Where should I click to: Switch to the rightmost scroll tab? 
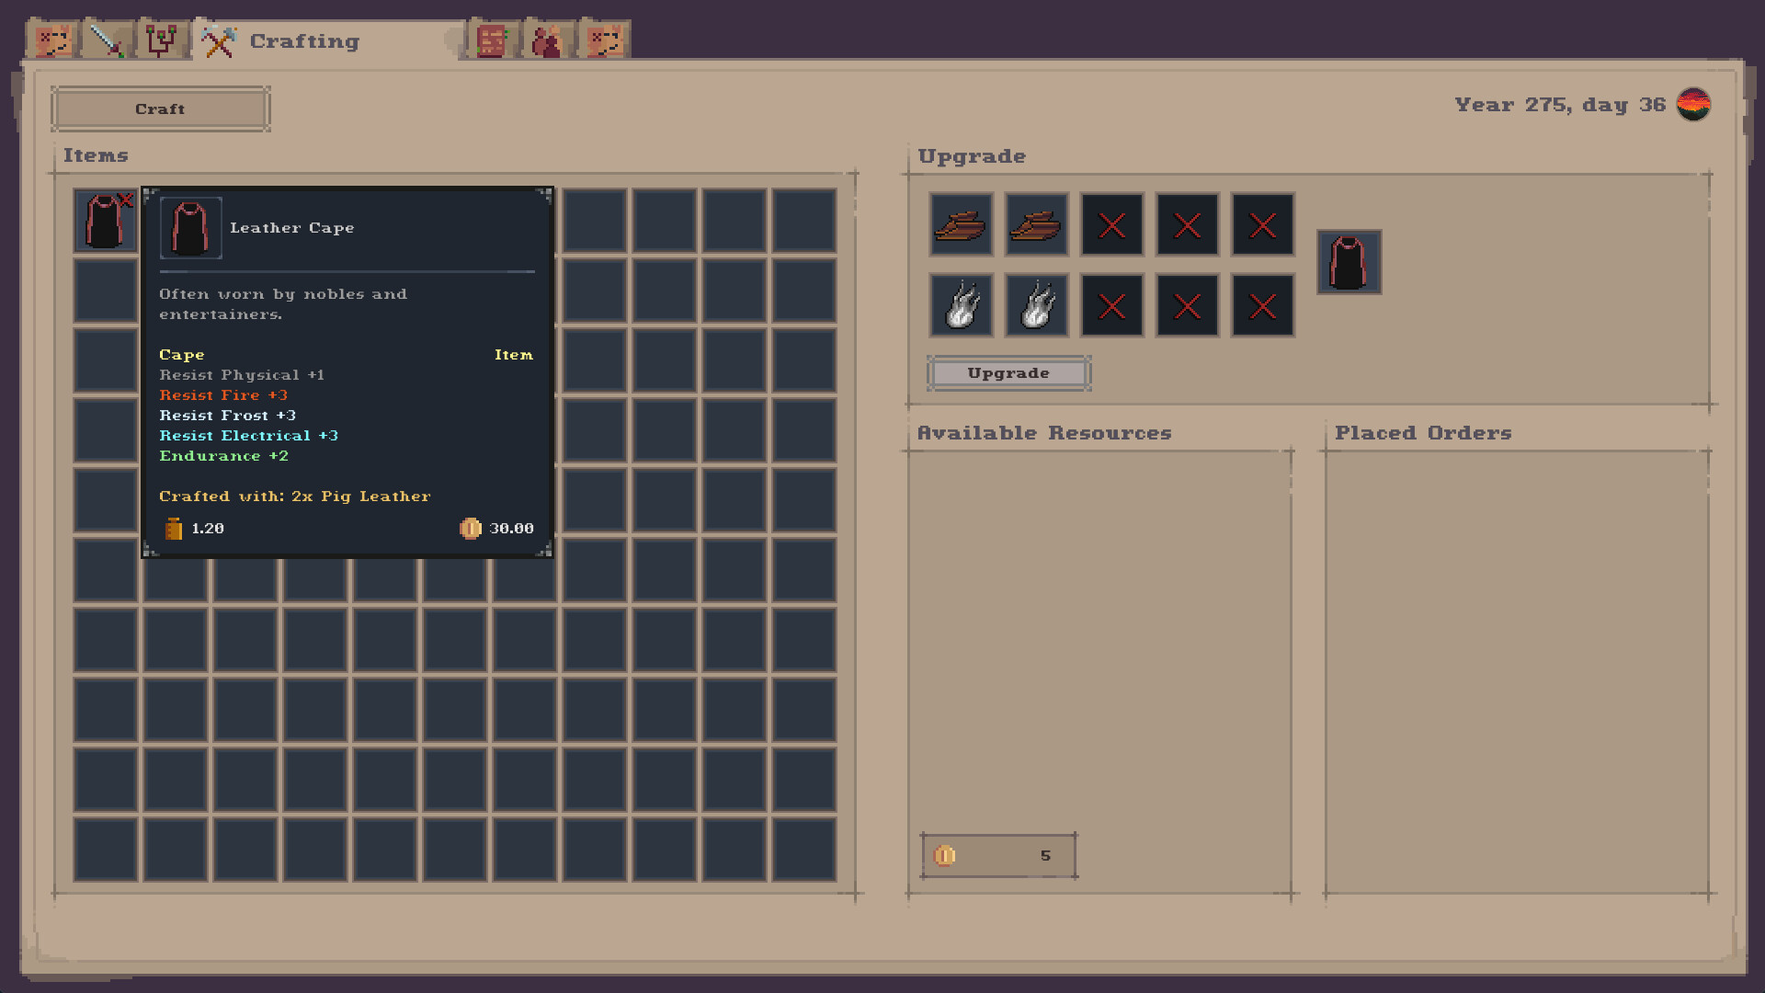[x=604, y=40]
